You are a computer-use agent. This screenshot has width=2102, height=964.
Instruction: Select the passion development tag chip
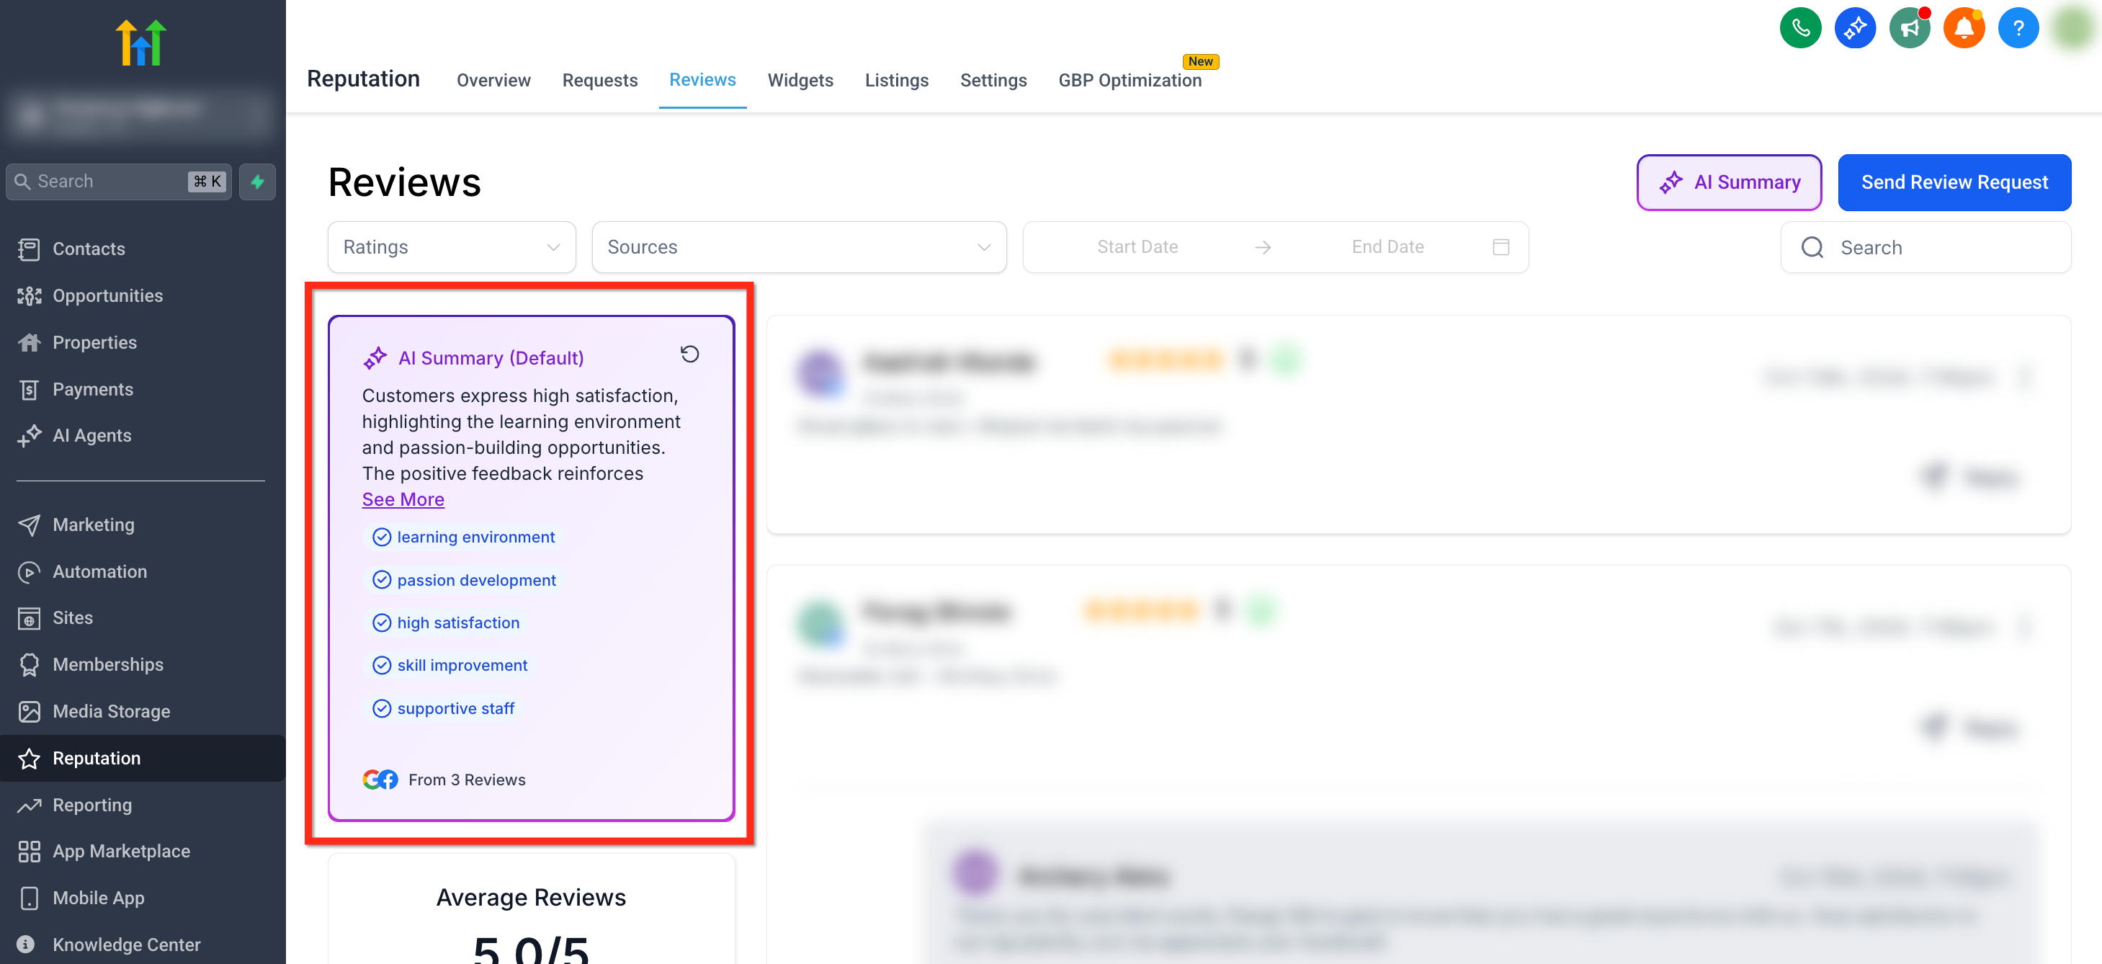pyautogui.click(x=465, y=581)
